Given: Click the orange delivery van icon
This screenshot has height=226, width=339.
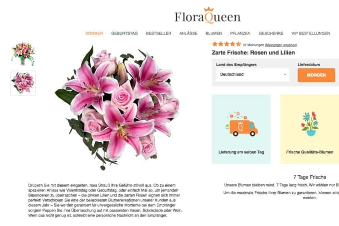Looking at the screenshot, I should pos(242,125).
